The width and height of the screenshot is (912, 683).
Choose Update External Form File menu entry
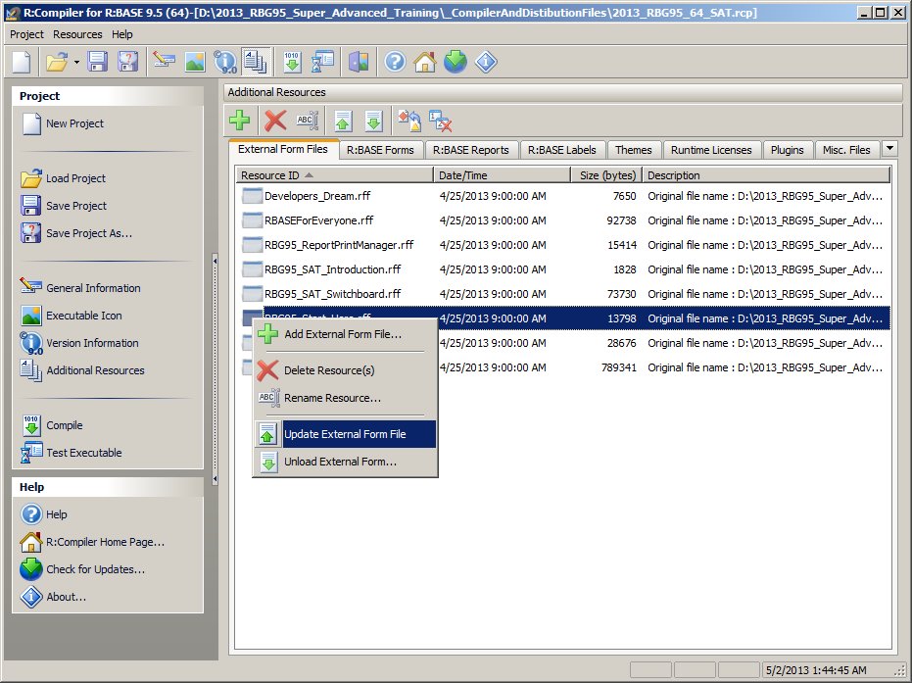345,434
